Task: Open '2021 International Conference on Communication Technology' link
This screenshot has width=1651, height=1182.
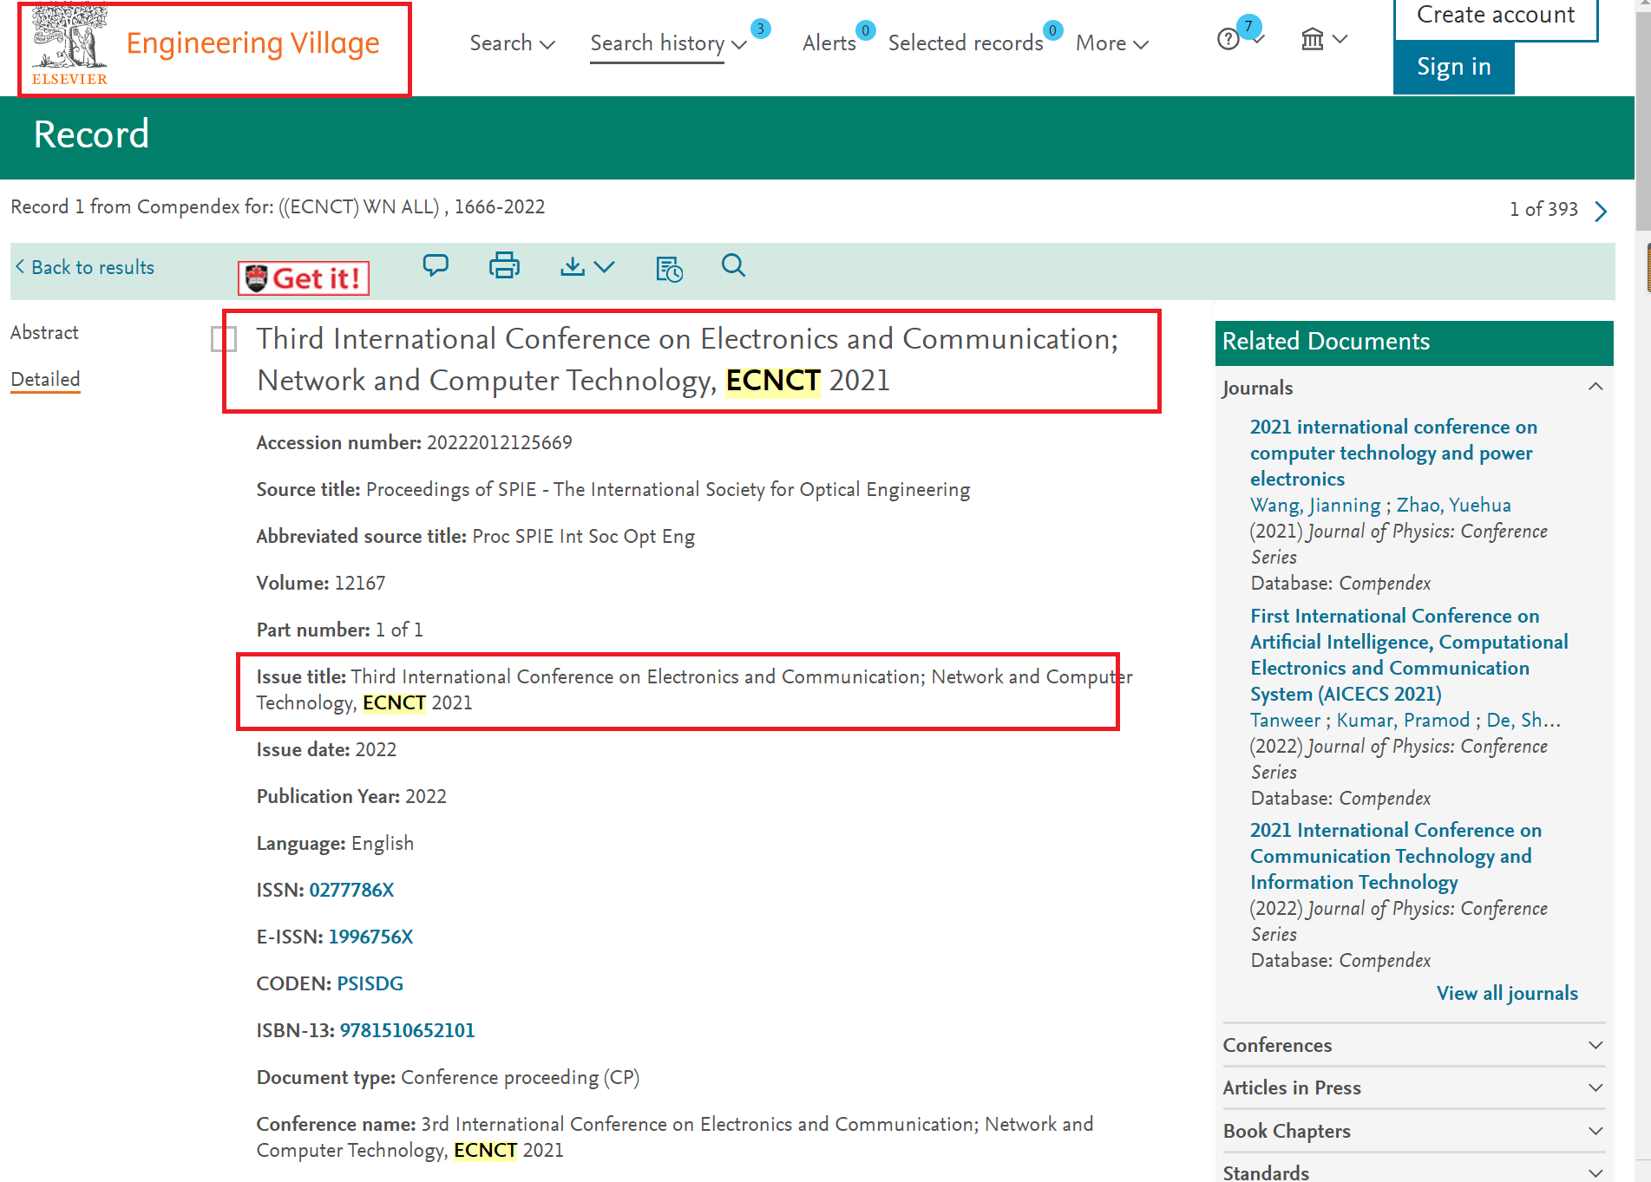Action: [1396, 856]
